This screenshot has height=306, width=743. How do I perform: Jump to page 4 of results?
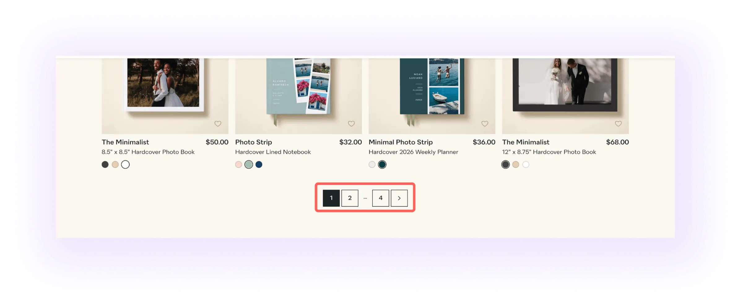tap(381, 198)
